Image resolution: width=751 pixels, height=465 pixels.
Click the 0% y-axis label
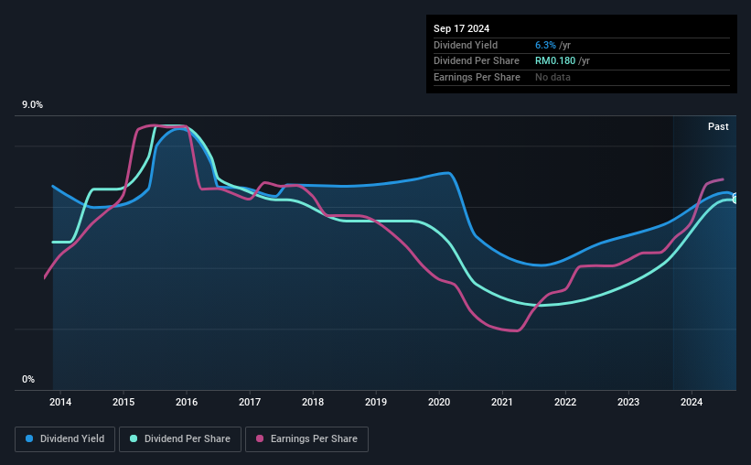(28, 379)
